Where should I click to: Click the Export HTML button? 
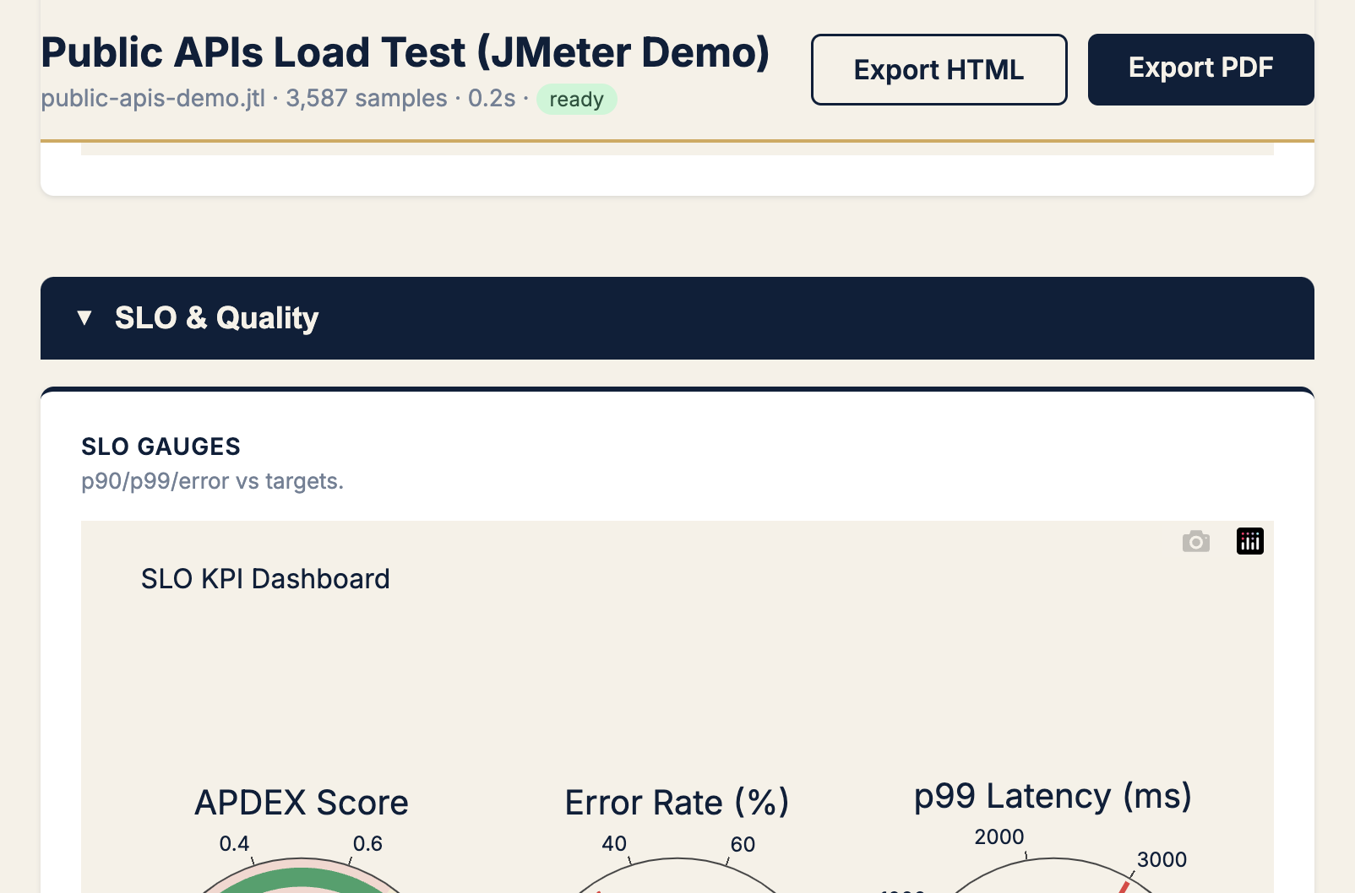click(x=939, y=69)
